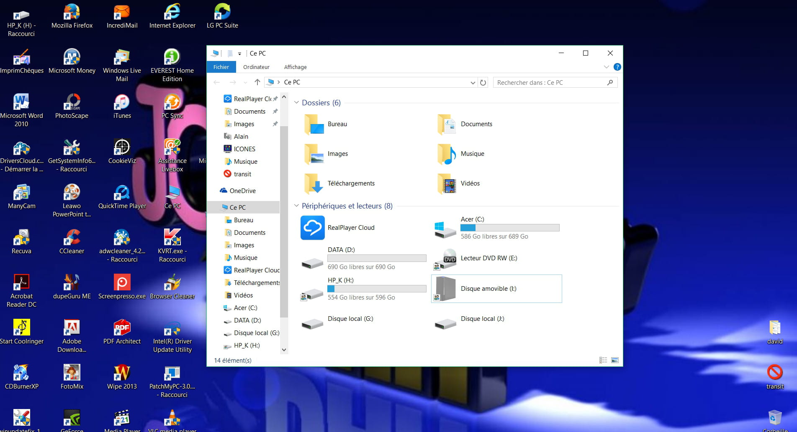The image size is (797, 432).
Task: Open the breadcrumb chevron before Ce PC
Action: (278, 82)
